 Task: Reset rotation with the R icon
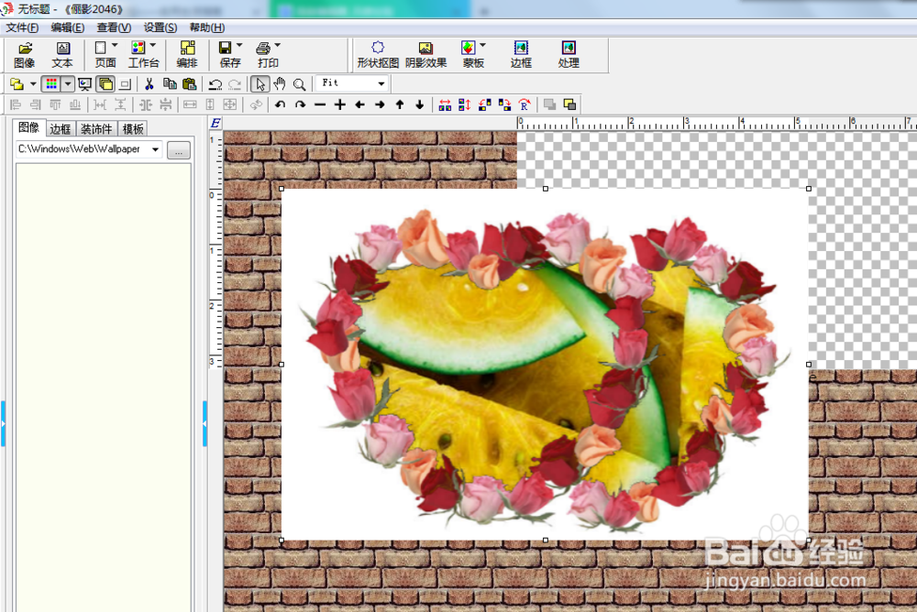(x=525, y=104)
